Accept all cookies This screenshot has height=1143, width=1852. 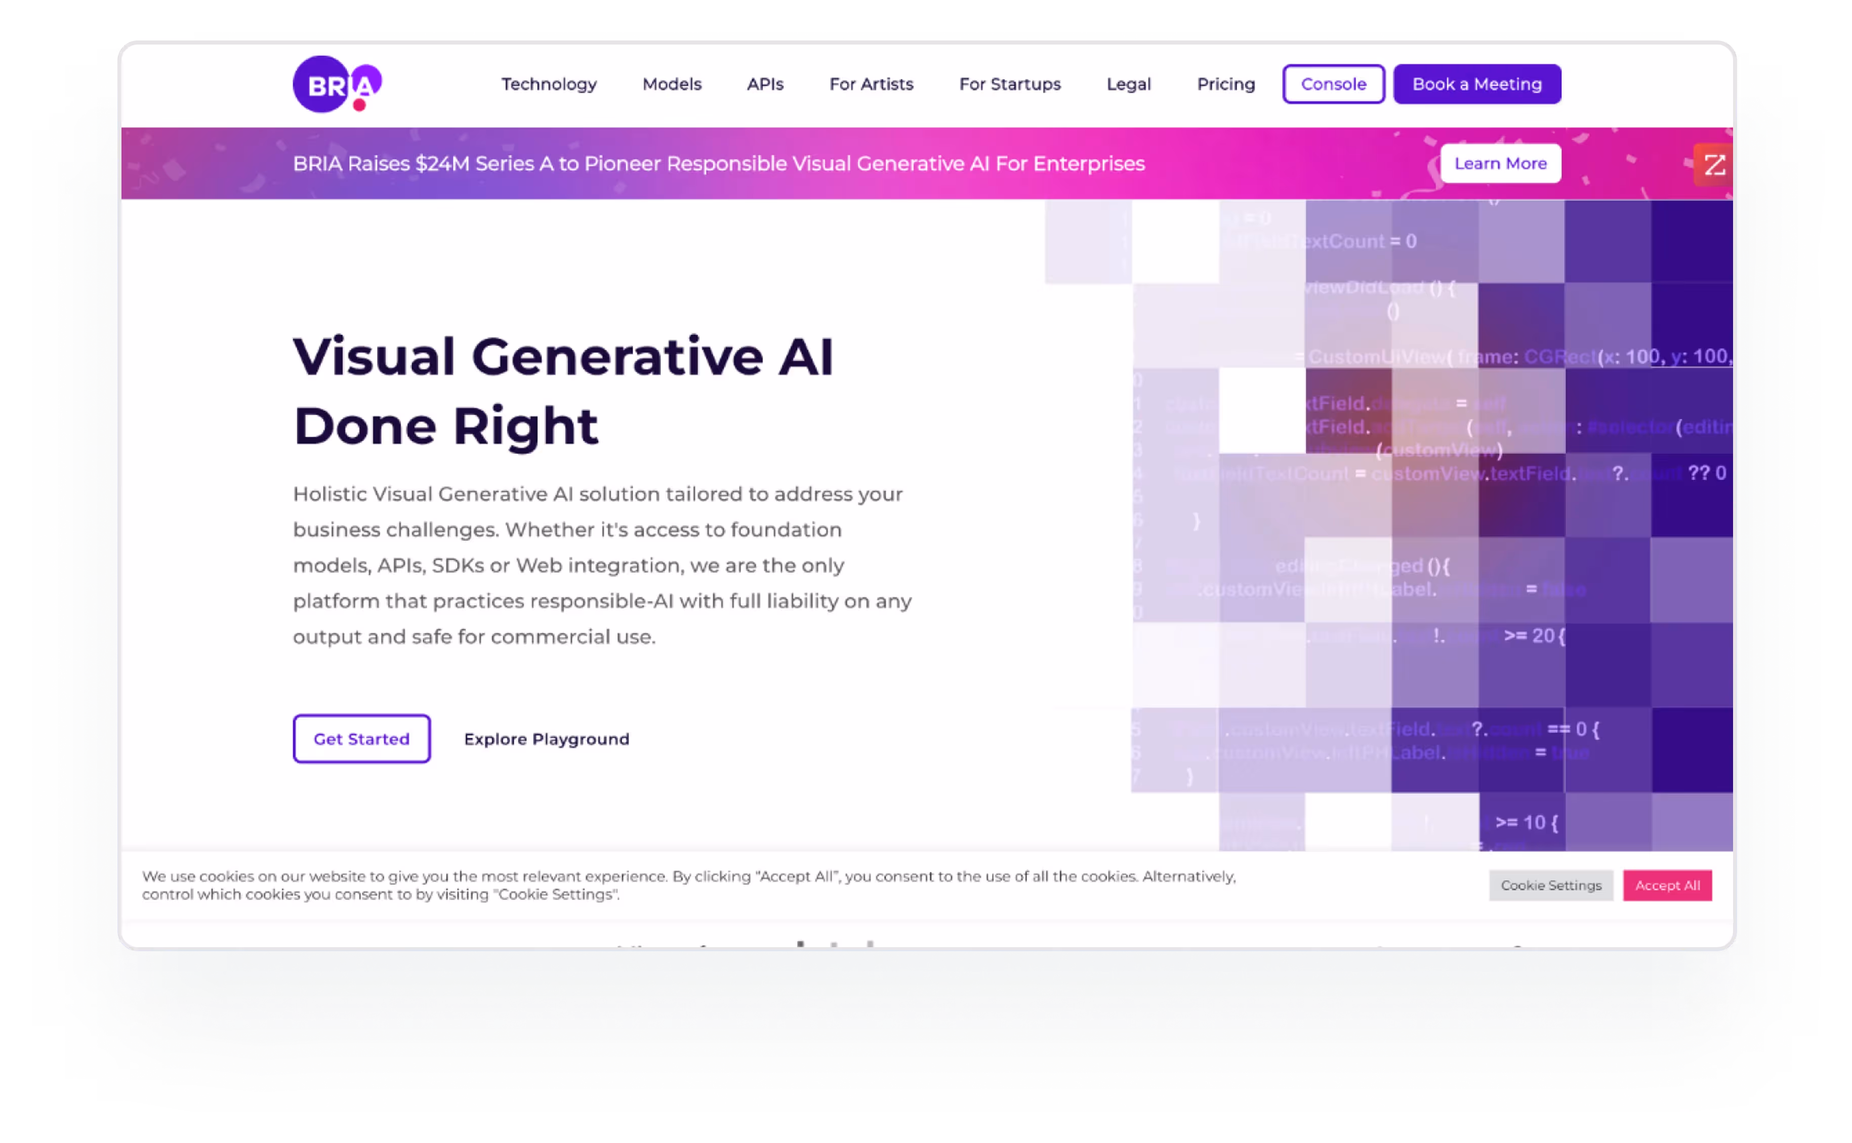point(1667,885)
